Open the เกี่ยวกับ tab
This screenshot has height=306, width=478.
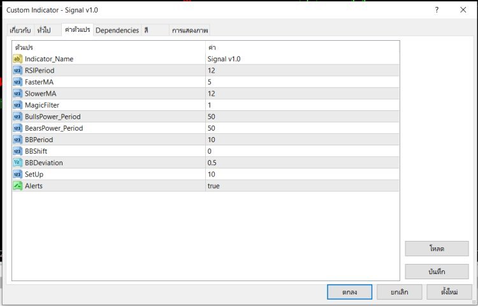20,30
